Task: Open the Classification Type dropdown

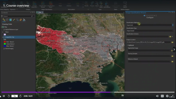Action: coord(173,31)
